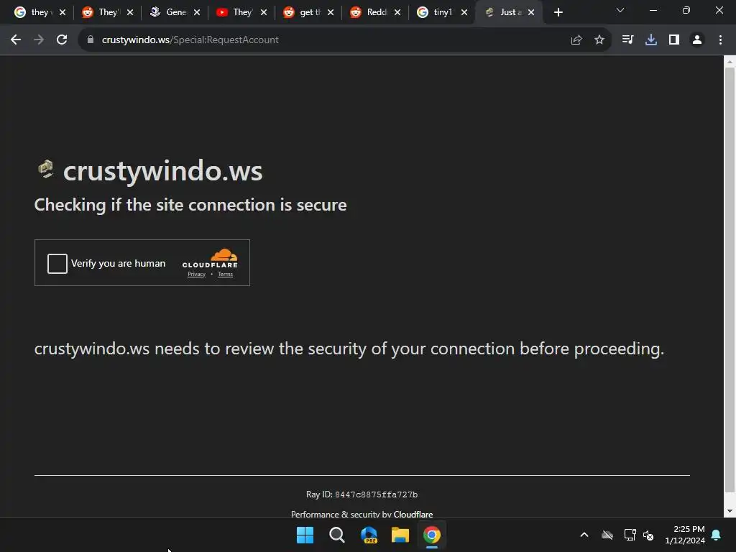
Task: Open Chrome downloads icon
Action: pos(651,40)
